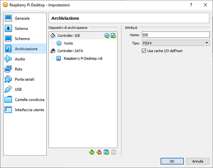Open the Generale settings section

(x=22, y=18)
